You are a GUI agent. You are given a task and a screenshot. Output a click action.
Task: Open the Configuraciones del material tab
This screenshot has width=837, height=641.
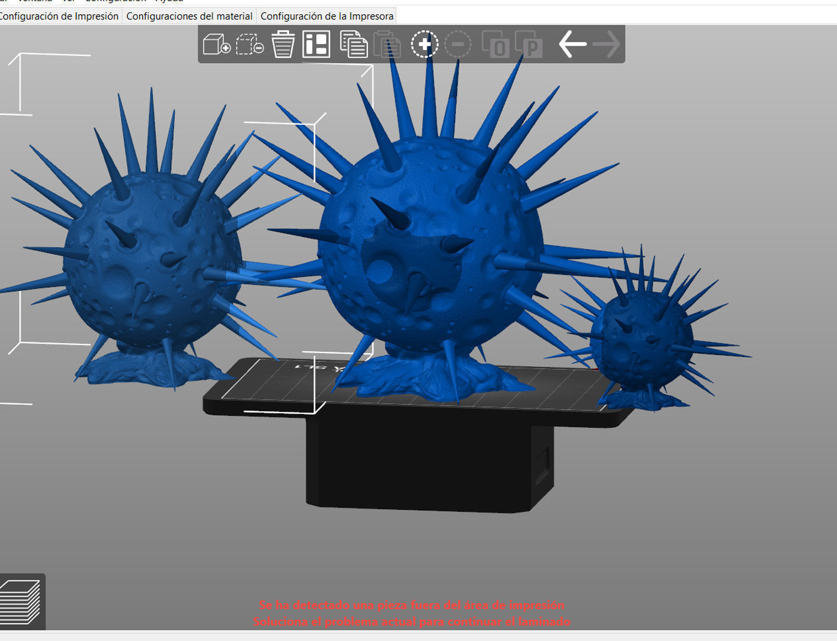pos(189,16)
